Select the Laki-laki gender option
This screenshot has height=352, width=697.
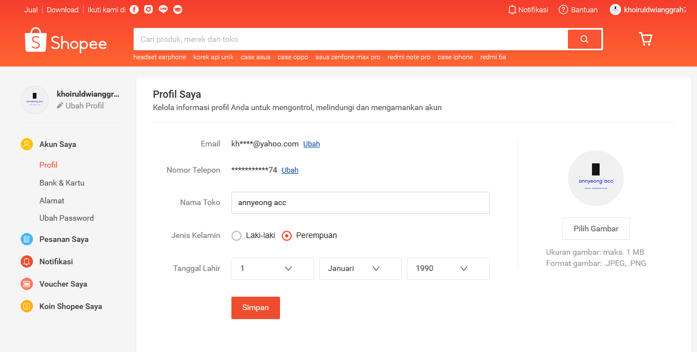click(x=236, y=236)
